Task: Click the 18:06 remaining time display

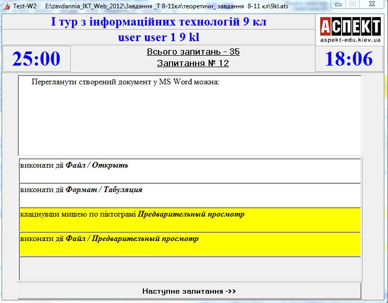Action: pyautogui.click(x=349, y=59)
